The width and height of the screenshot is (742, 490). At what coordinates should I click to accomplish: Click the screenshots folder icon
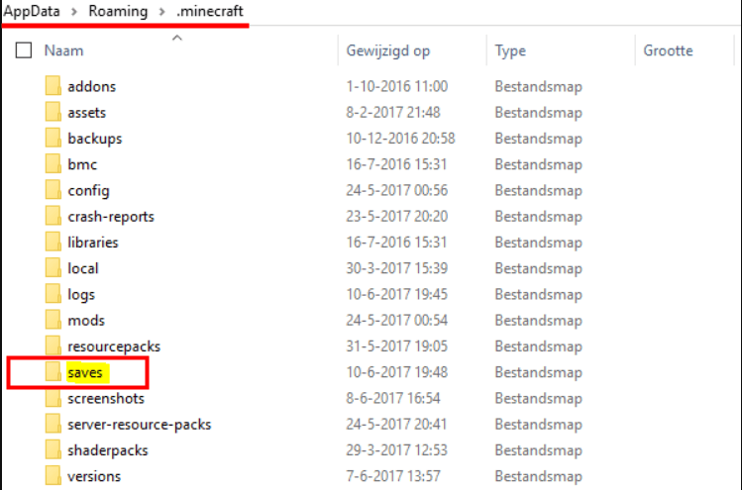pyautogui.click(x=53, y=398)
